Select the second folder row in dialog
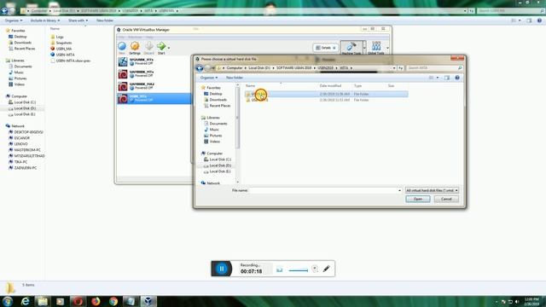Image resolution: width=546 pixels, height=307 pixels. tap(326, 100)
